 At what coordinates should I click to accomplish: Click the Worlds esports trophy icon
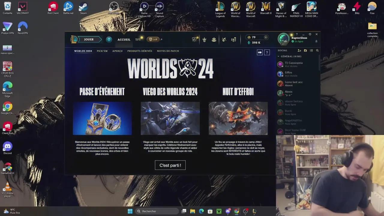tap(195, 39)
